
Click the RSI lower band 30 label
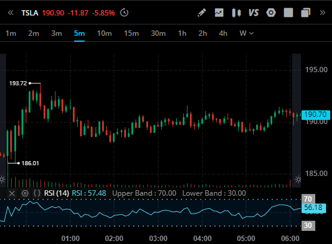308,226
